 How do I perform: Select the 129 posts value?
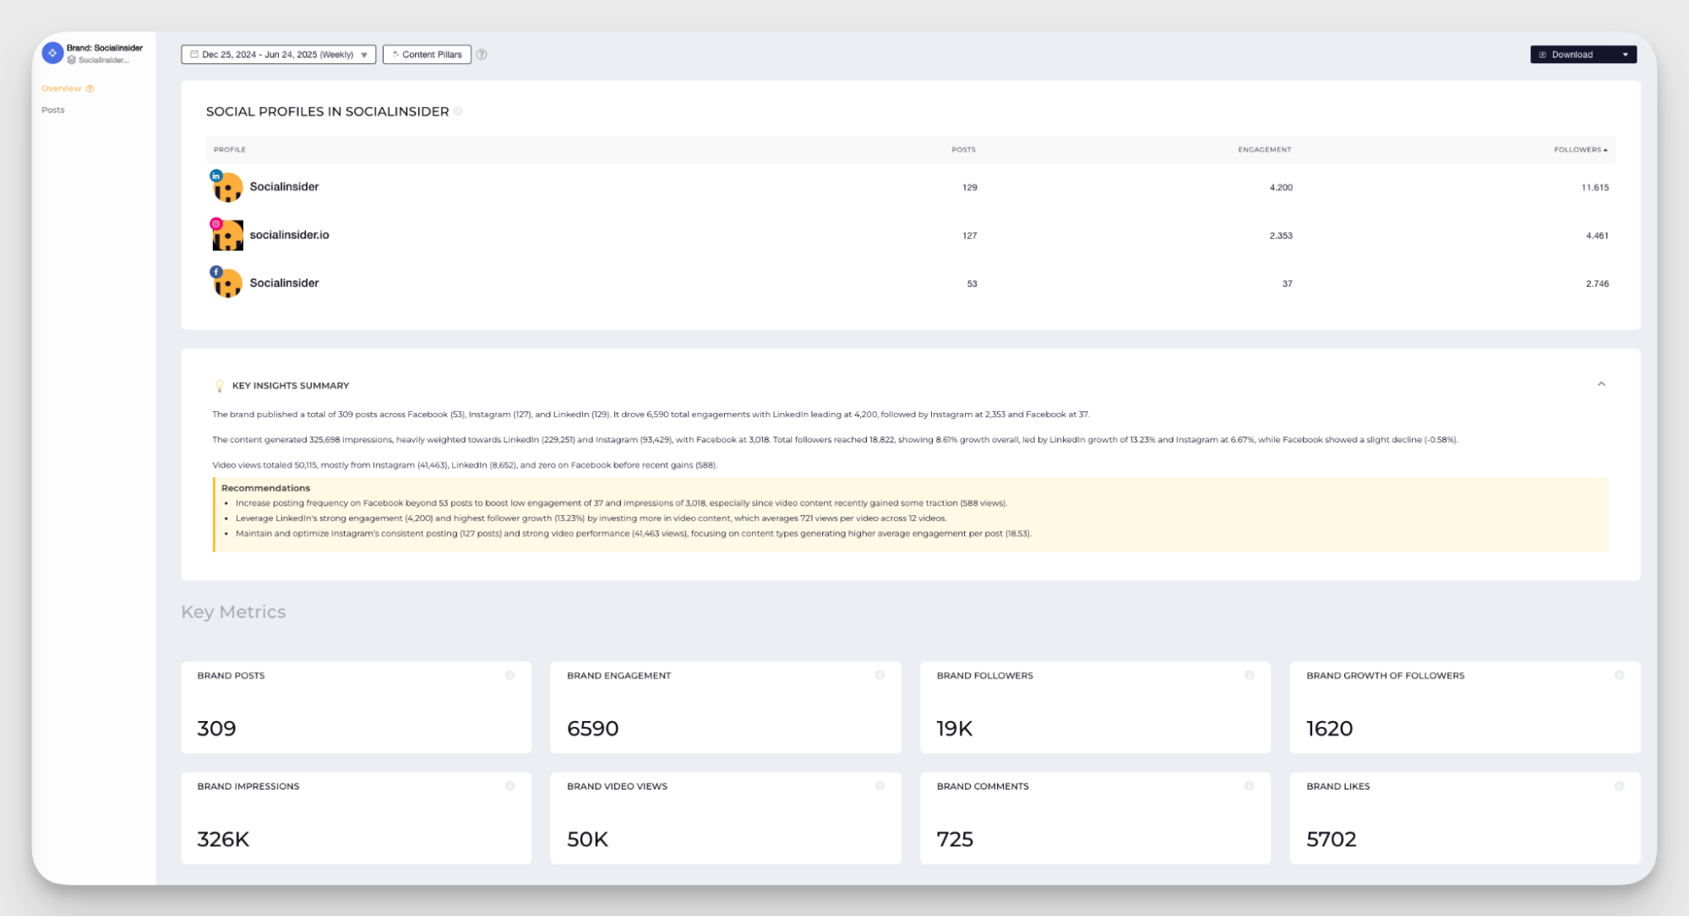click(x=969, y=187)
